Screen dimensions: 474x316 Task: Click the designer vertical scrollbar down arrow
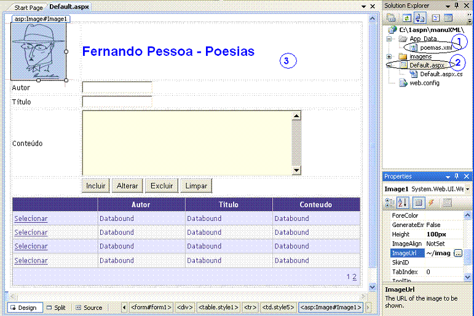pos(373,287)
